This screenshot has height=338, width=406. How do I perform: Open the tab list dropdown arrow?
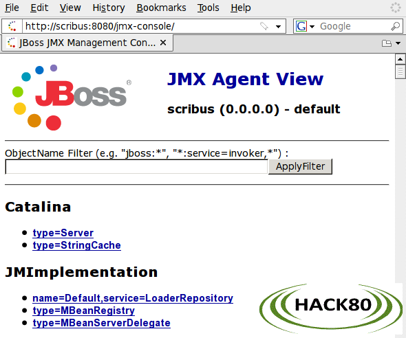398,43
